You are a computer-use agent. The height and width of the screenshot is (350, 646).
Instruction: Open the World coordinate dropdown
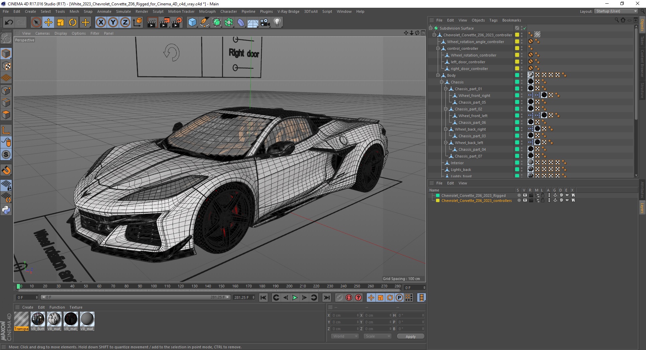click(x=345, y=336)
